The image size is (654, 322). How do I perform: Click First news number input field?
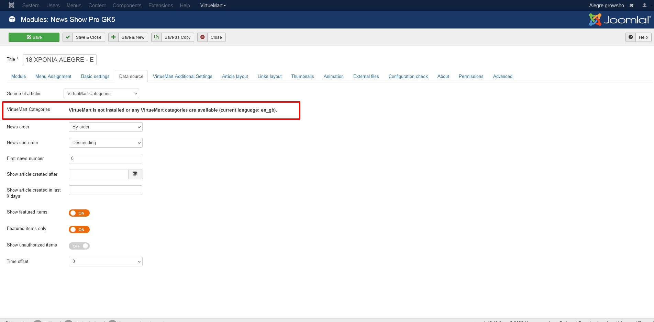click(x=106, y=159)
